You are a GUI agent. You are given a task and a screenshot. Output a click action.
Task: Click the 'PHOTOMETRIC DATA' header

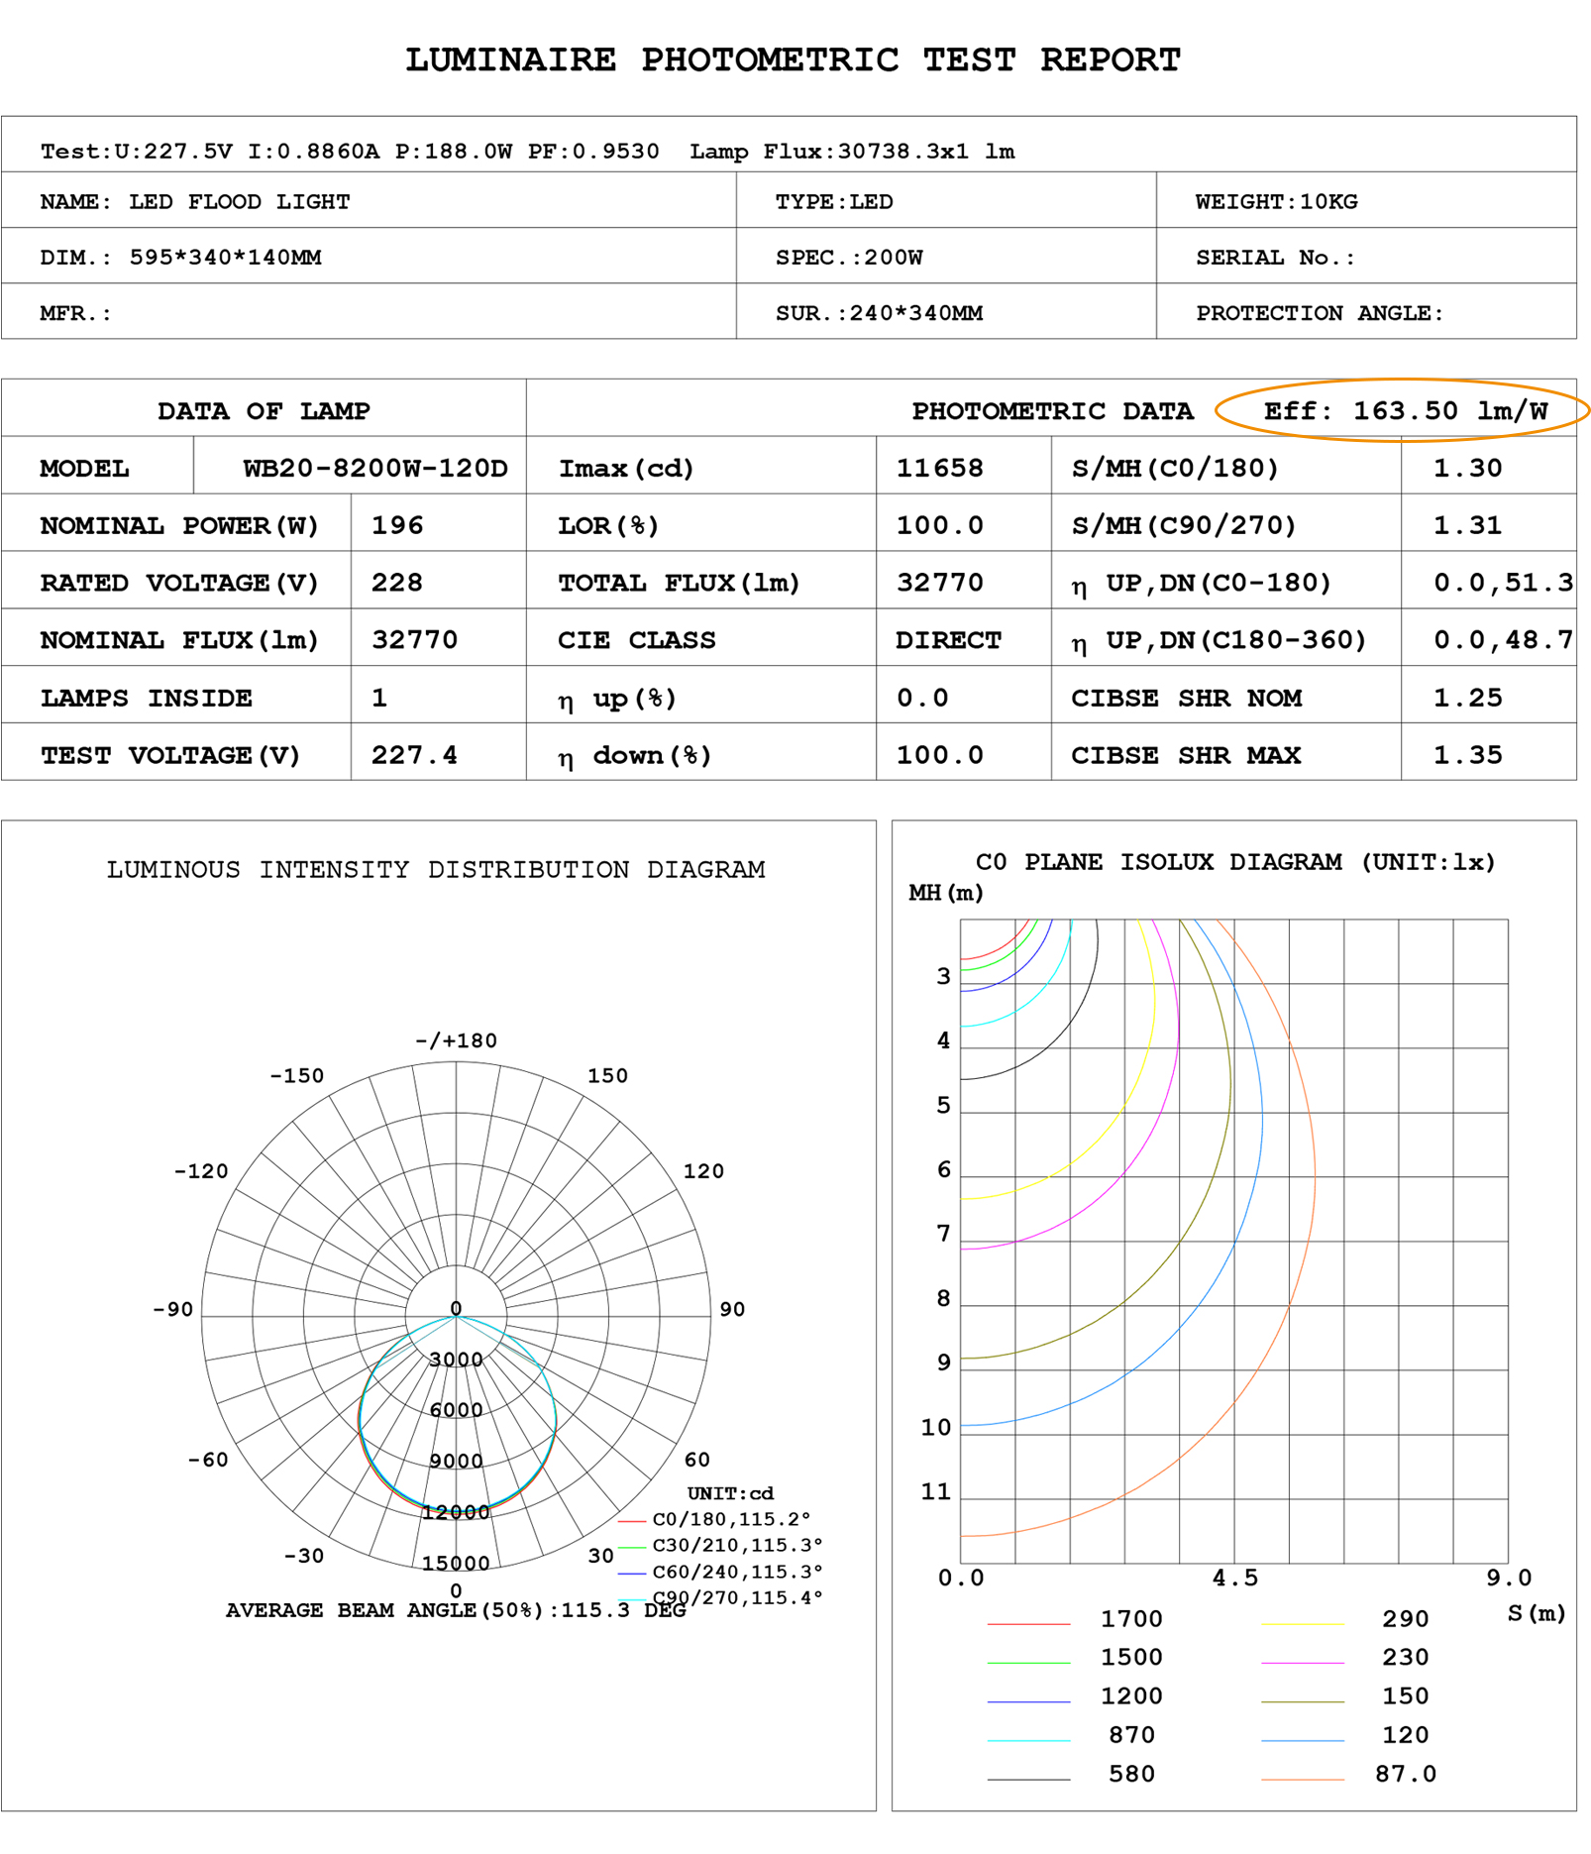click(1052, 410)
